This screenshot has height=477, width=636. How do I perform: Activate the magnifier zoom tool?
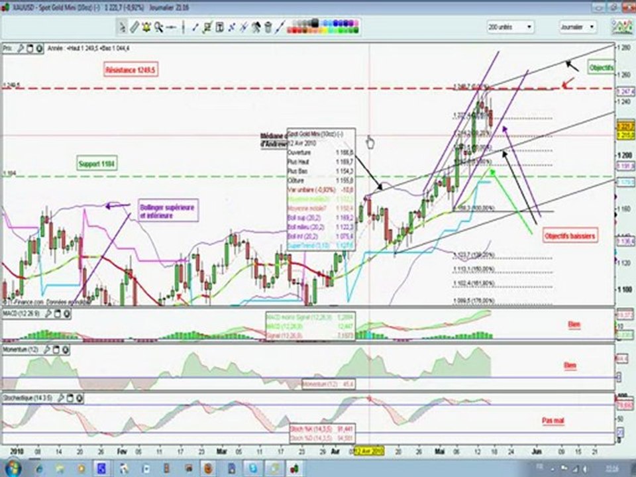158,27
